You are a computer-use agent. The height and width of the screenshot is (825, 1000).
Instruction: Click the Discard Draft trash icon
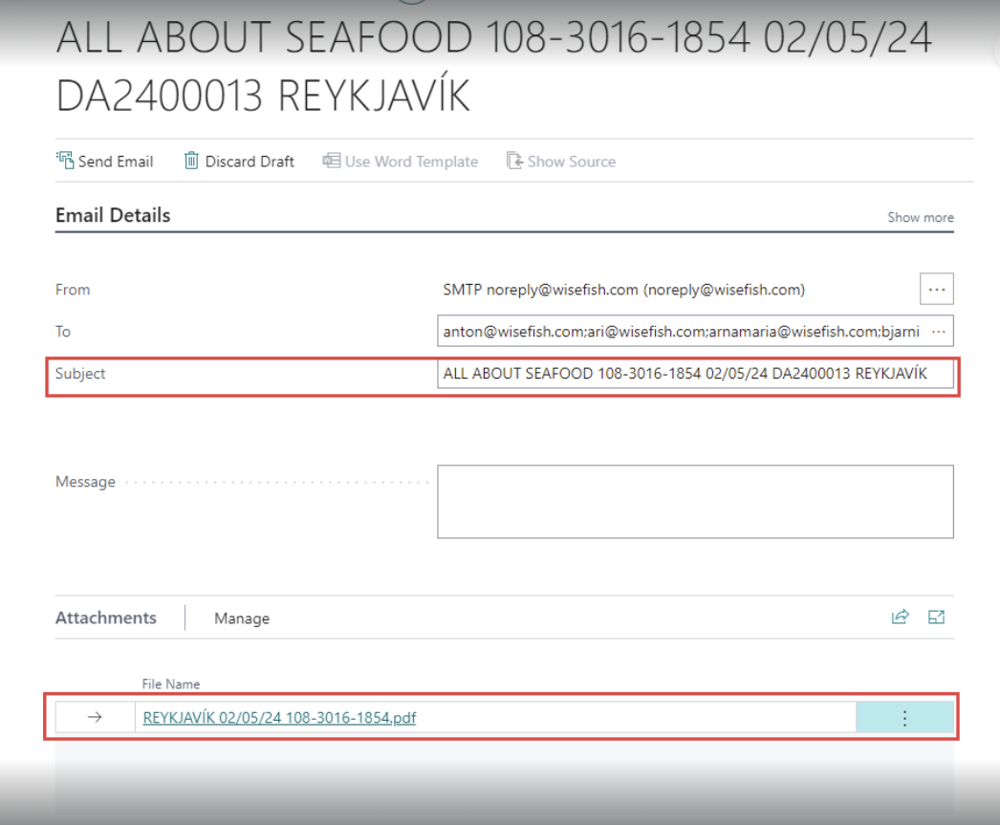tap(191, 161)
